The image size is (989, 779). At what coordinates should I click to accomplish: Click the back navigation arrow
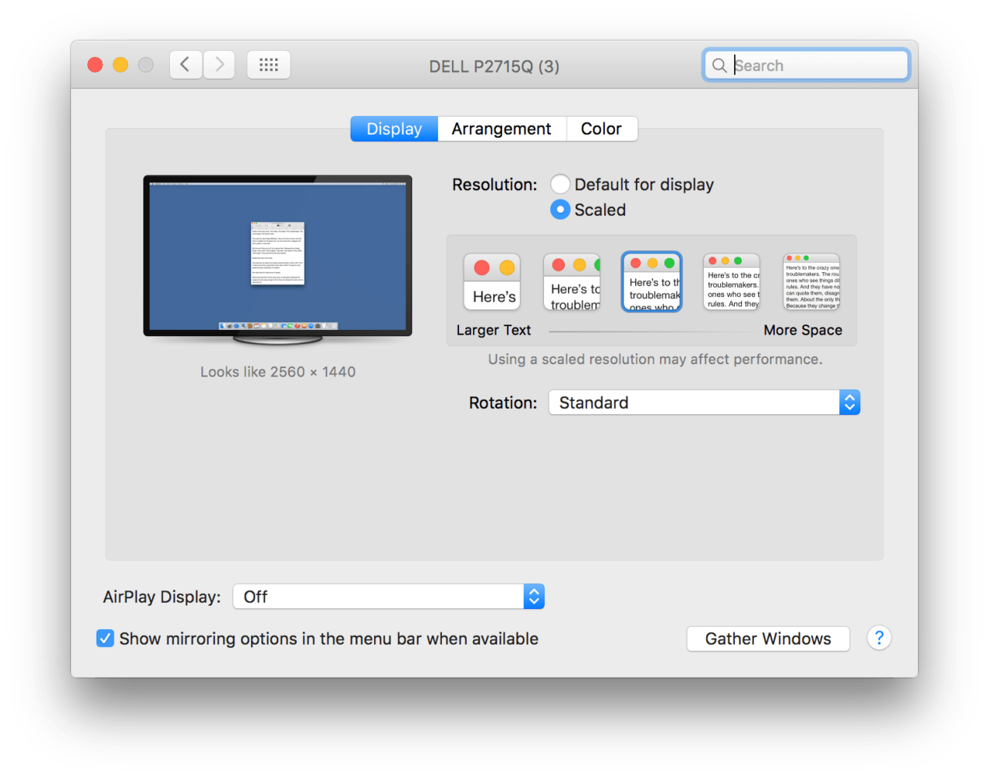coord(185,65)
